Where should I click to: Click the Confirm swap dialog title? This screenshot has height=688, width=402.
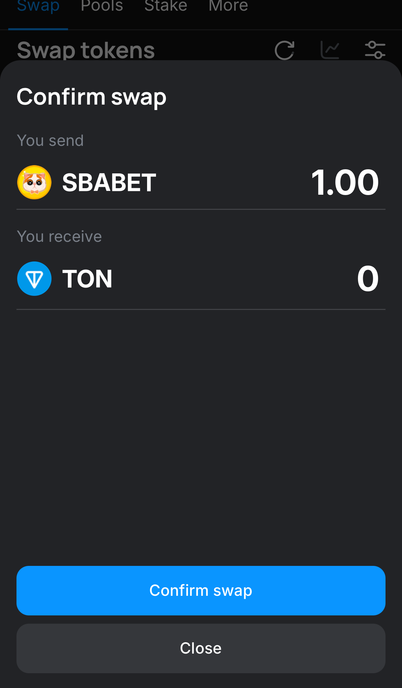(x=91, y=97)
